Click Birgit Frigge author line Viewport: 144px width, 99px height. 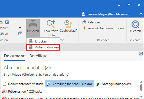[x=37, y=75]
